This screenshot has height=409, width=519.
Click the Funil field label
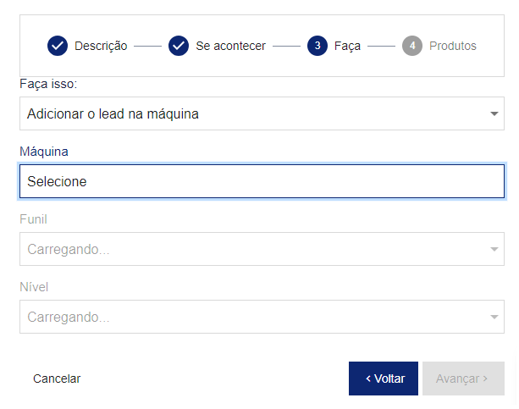[x=33, y=219]
